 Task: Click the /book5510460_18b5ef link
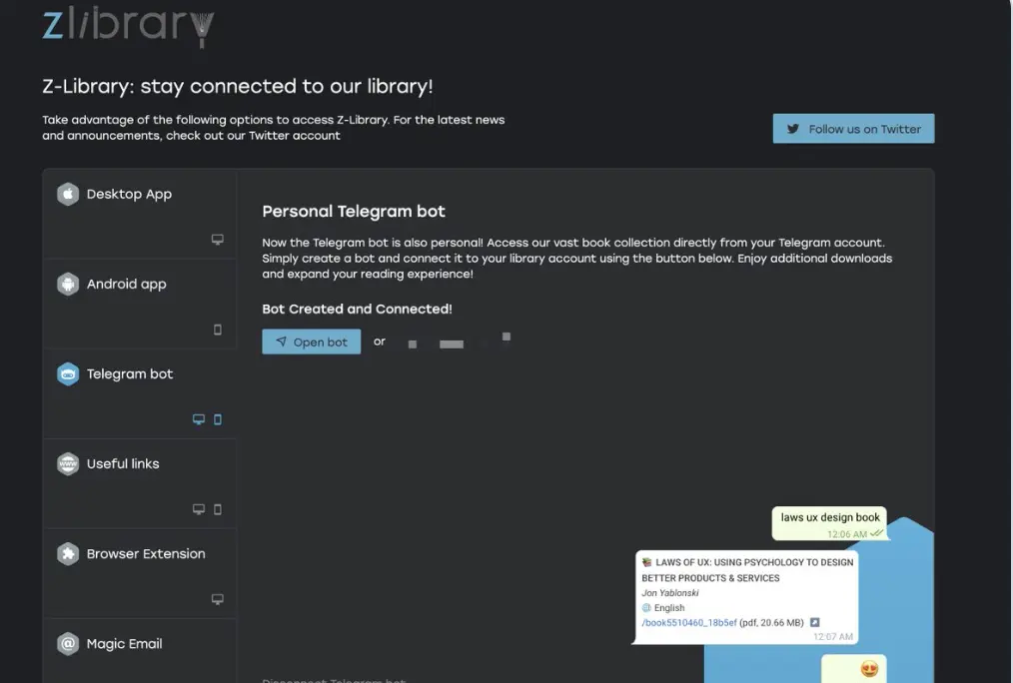tap(689, 622)
